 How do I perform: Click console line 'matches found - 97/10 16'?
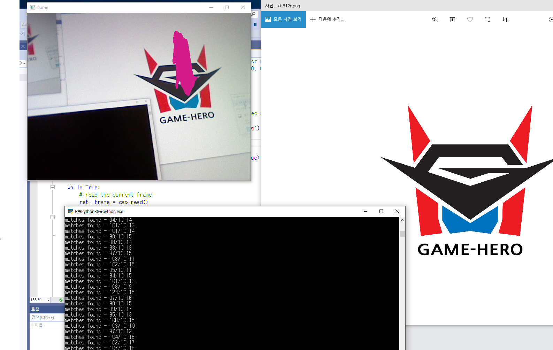pos(98,298)
